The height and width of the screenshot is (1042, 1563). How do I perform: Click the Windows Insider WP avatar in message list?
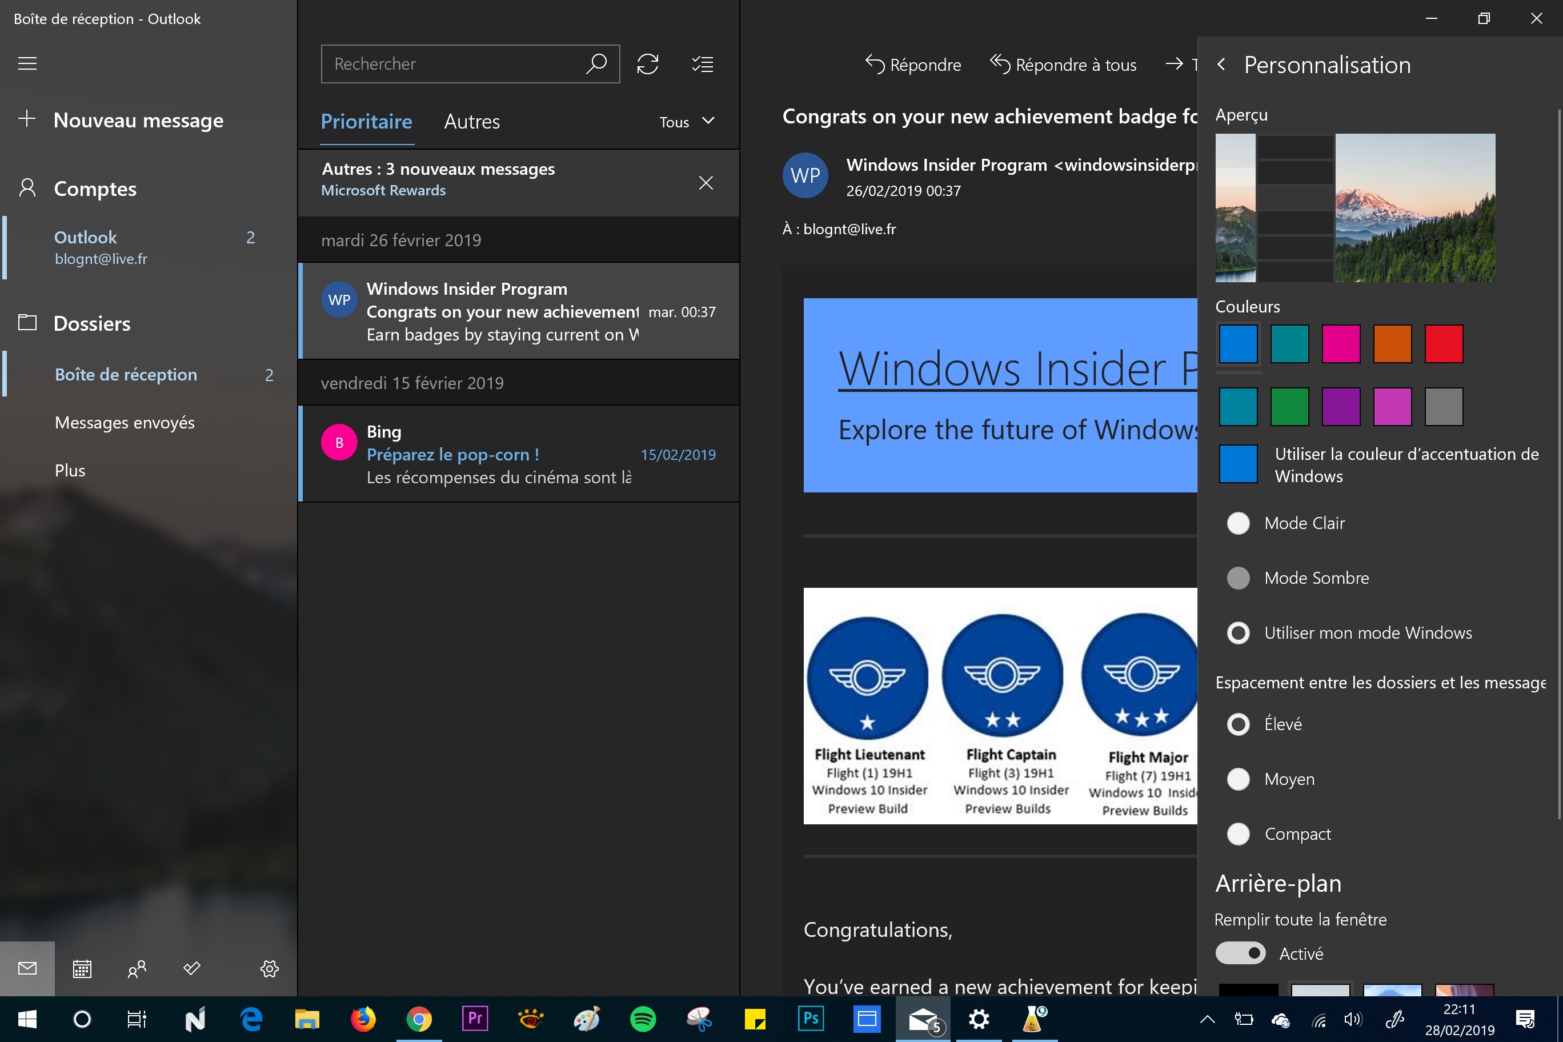[339, 300]
